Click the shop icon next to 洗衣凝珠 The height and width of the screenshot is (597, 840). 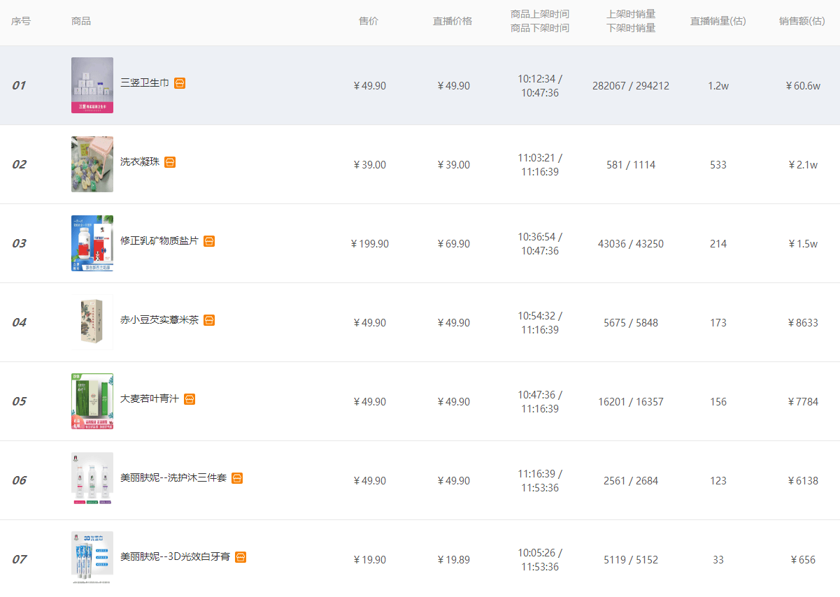[170, 162]
